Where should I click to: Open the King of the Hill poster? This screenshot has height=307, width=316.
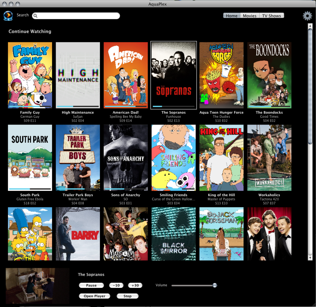point(221,158)
